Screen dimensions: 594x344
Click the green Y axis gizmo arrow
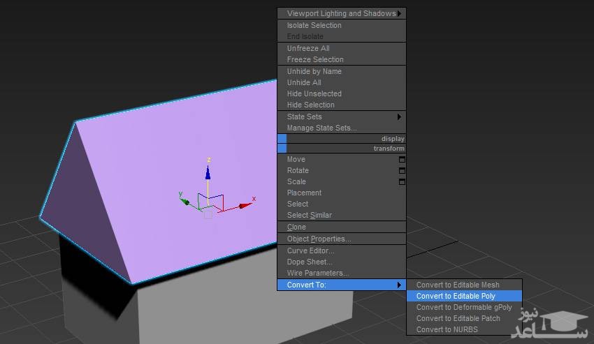(x=185, y=201)
